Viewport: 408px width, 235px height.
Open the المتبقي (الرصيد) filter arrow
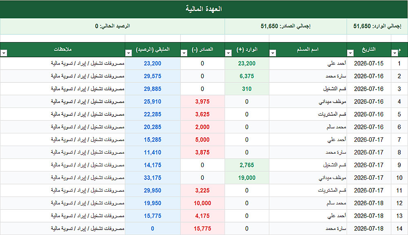129,53
